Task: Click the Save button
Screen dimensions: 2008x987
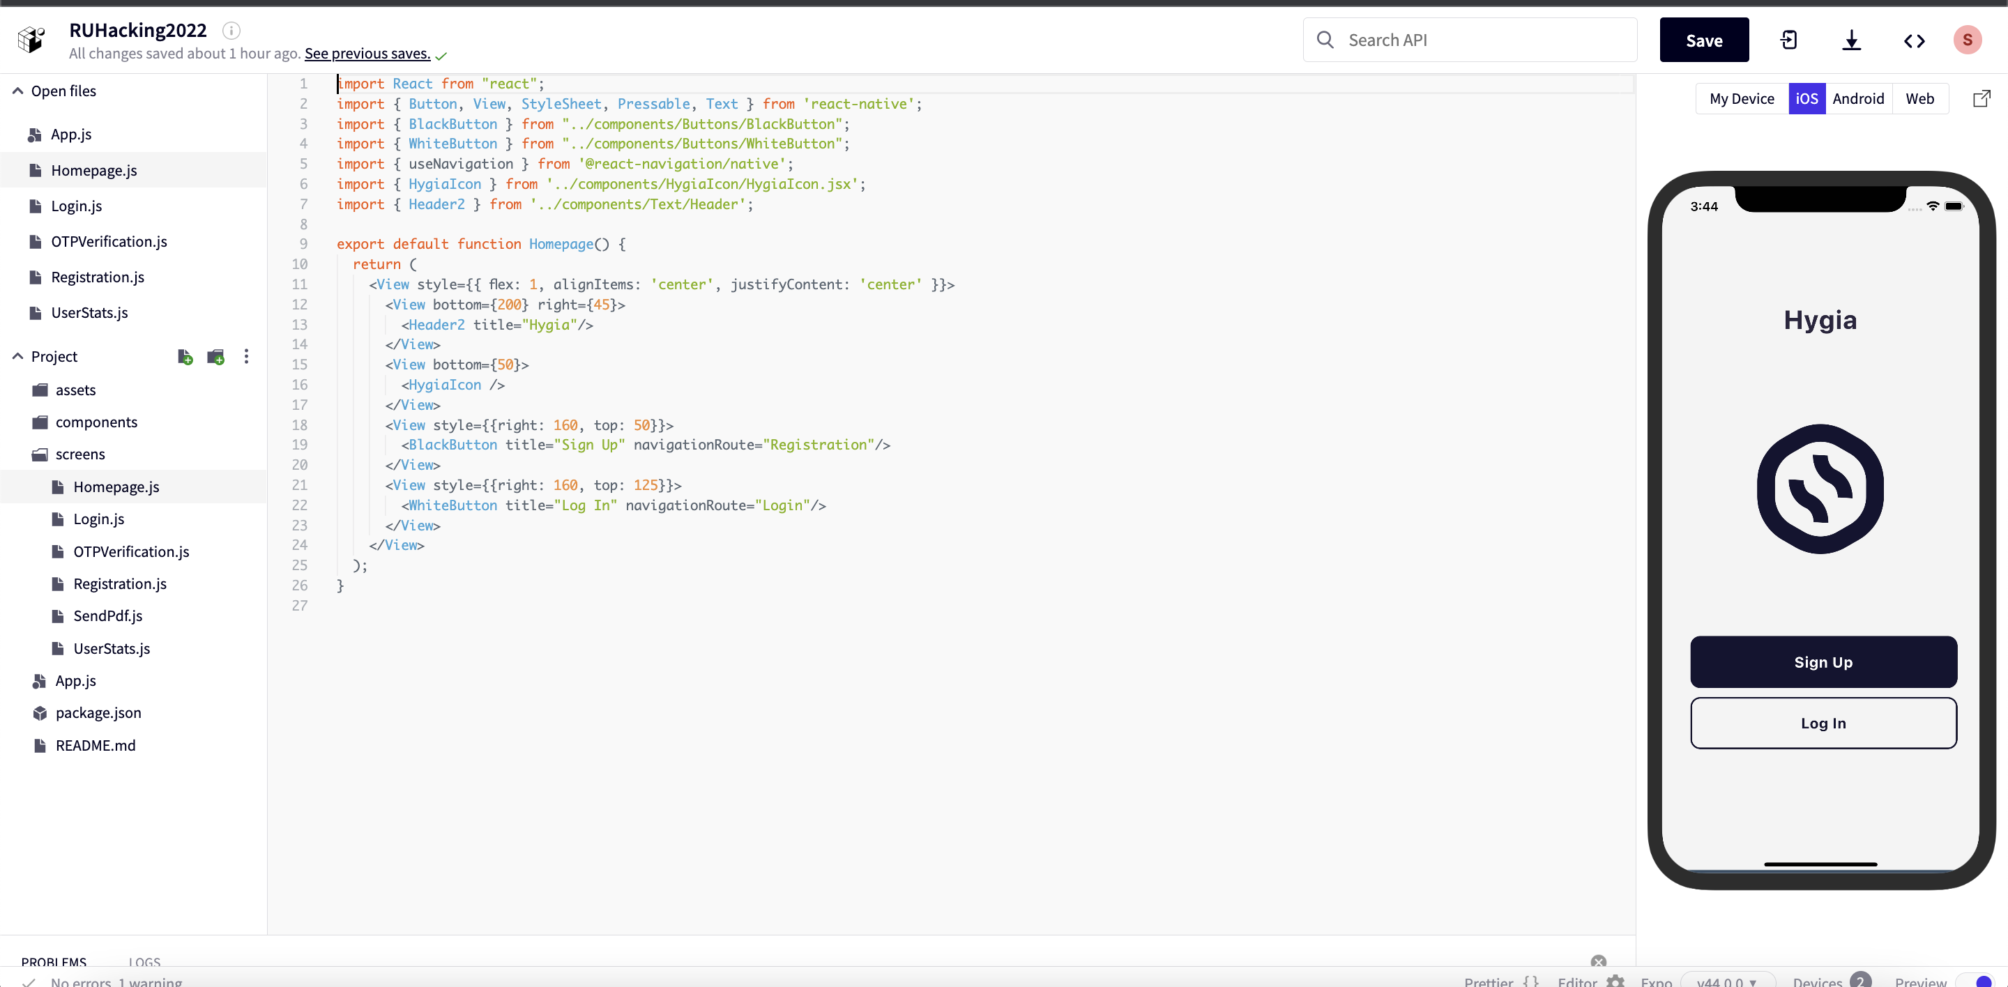Action: (x=1703, y=40)
